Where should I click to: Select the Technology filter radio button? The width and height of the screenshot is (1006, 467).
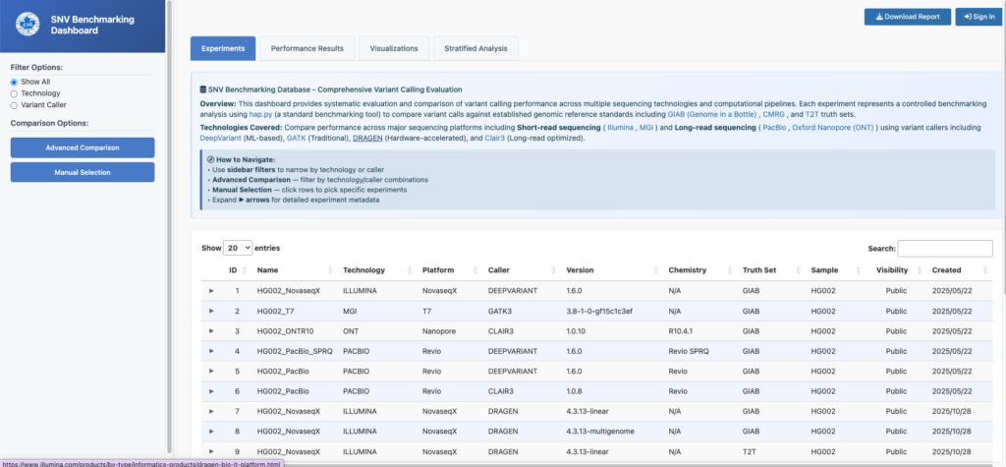pyautogui.click(x=14, y=93)
